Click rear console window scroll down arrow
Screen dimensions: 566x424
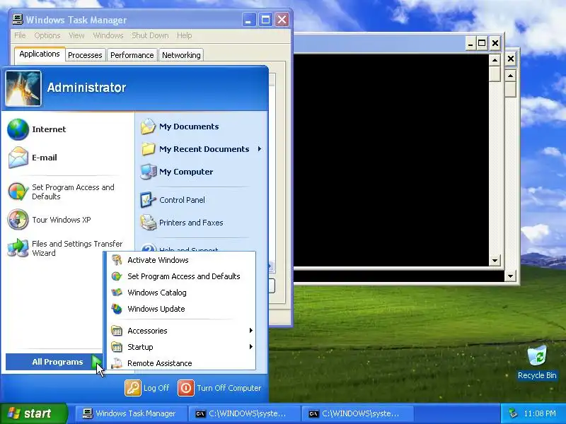coord(510,276)
